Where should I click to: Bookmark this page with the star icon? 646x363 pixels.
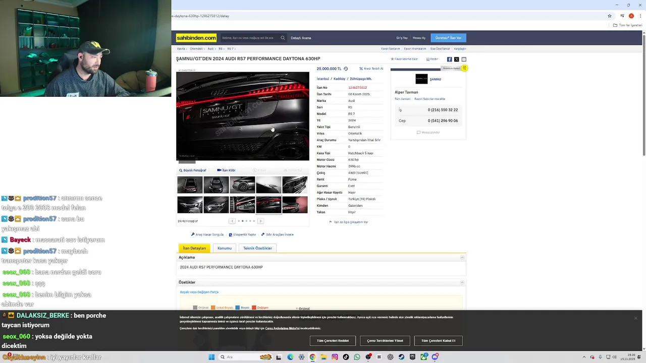(x=610, y=16)
